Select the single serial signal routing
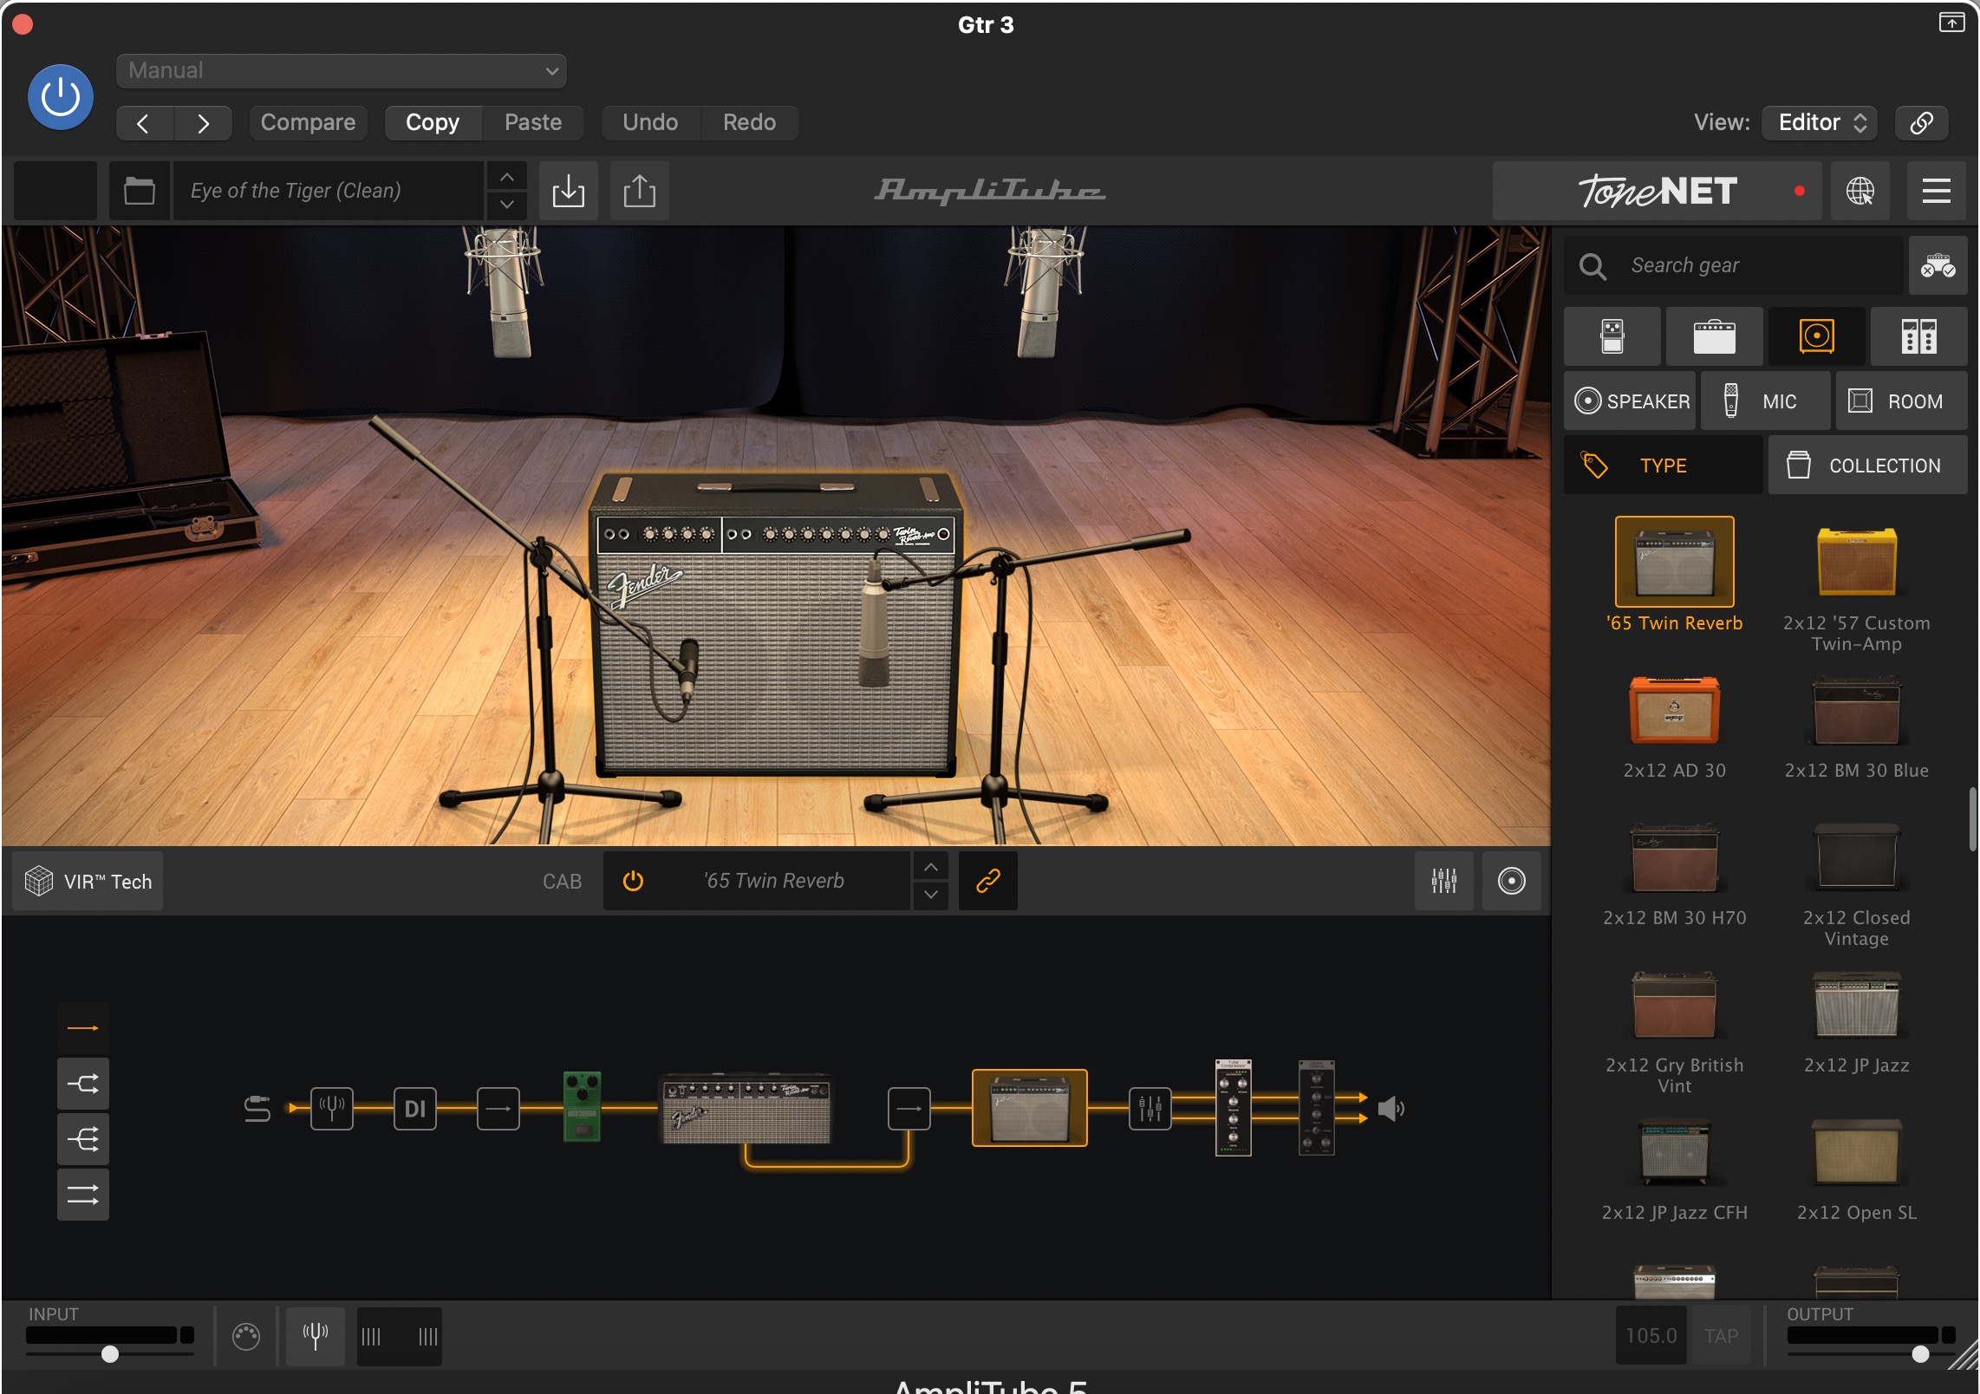 point(83,1028)
